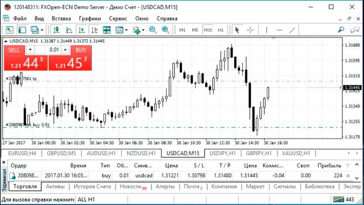This screenshot has width=364, height=205.
Task: Open the Сигналы tab
Action: point(284,186)
